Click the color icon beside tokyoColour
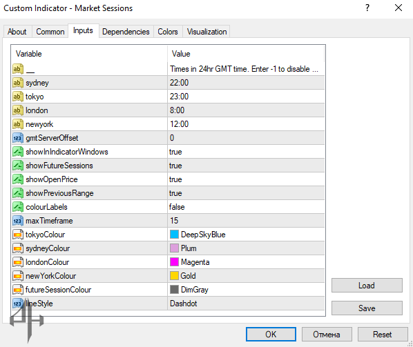 (18, 235)
